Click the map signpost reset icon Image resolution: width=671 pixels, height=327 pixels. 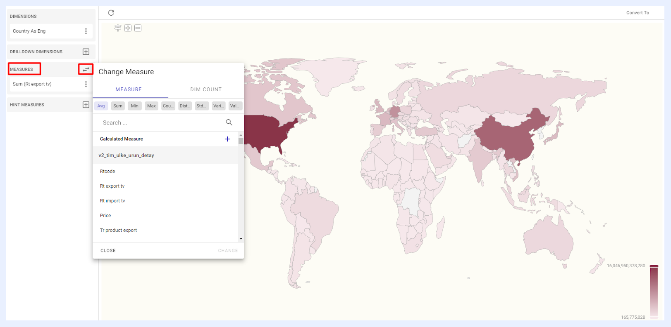click(x=118, y=28)
